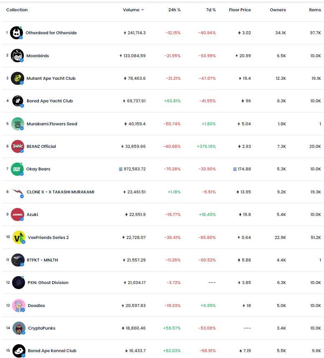
Task: Sort by Volume column dropdown arrow
Action: [143, 10]
